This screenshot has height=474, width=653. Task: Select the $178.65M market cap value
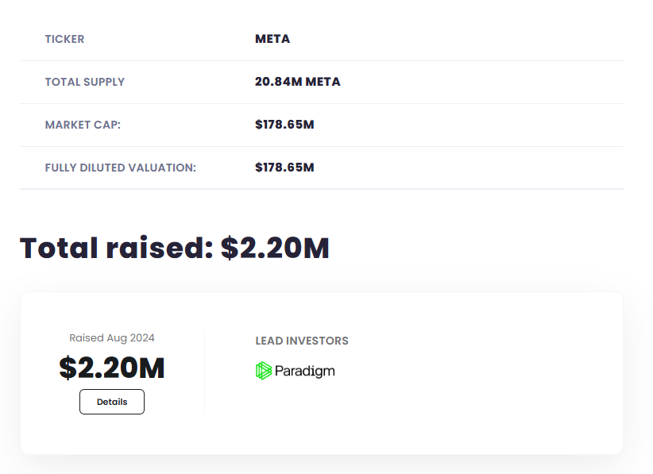coord(284,125)
